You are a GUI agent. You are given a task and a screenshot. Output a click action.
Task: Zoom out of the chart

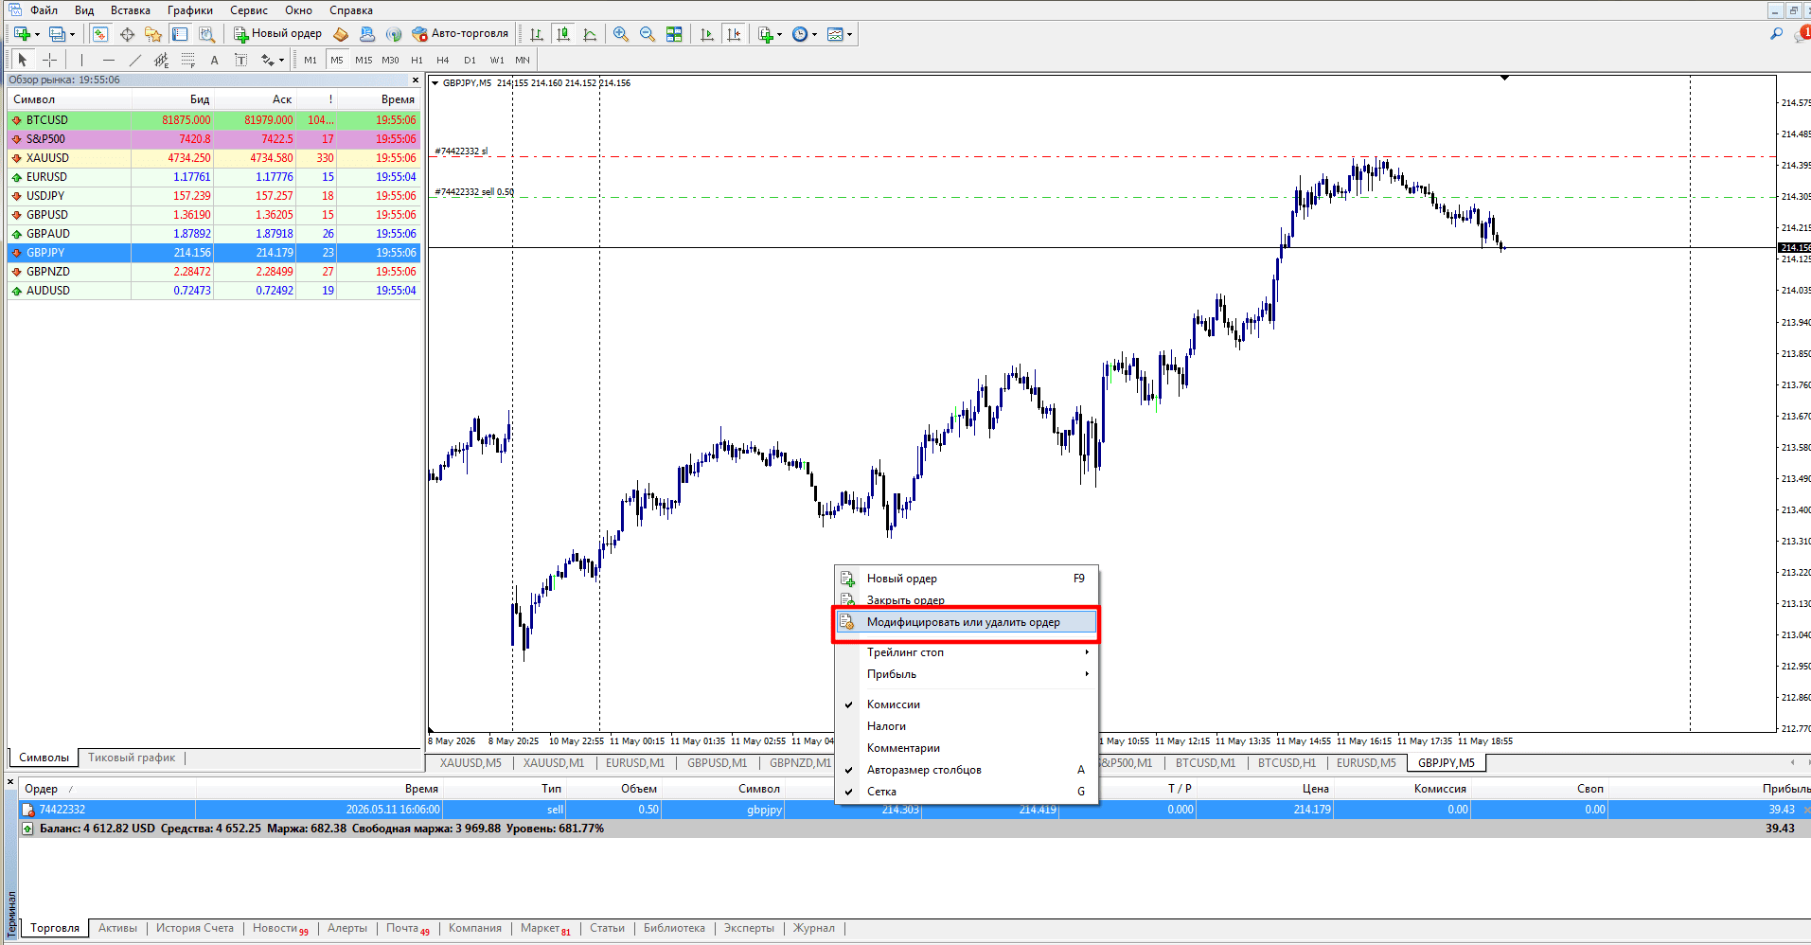pyautogui.click(x=648, y=34)
